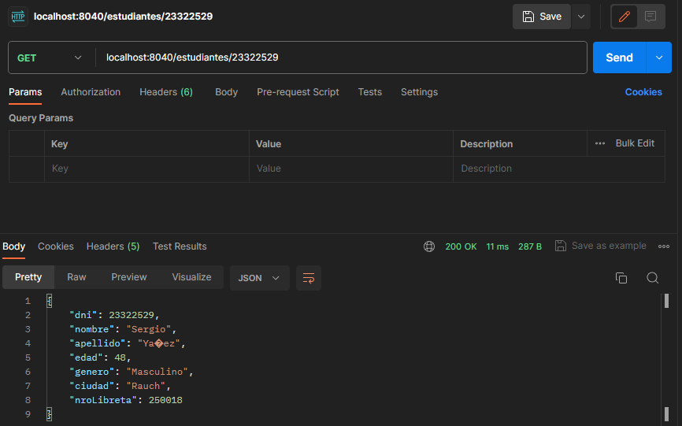
Task: Click the 287 B response size
Action: (x=530, y=246)
